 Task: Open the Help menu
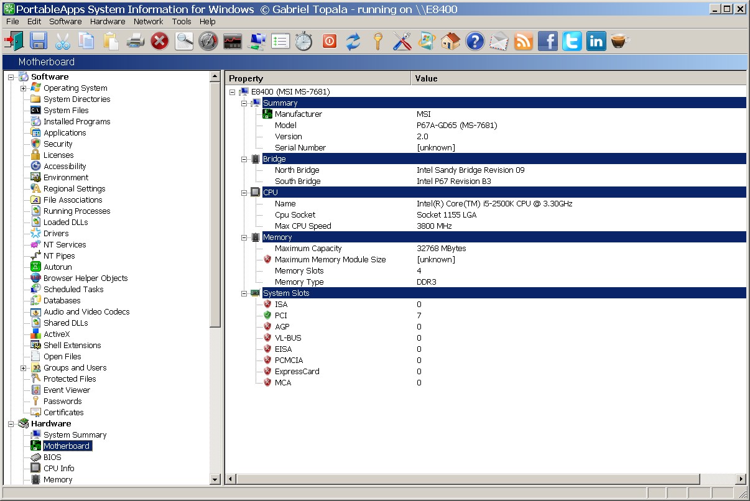pyautogui.click(x=208, y=21)
